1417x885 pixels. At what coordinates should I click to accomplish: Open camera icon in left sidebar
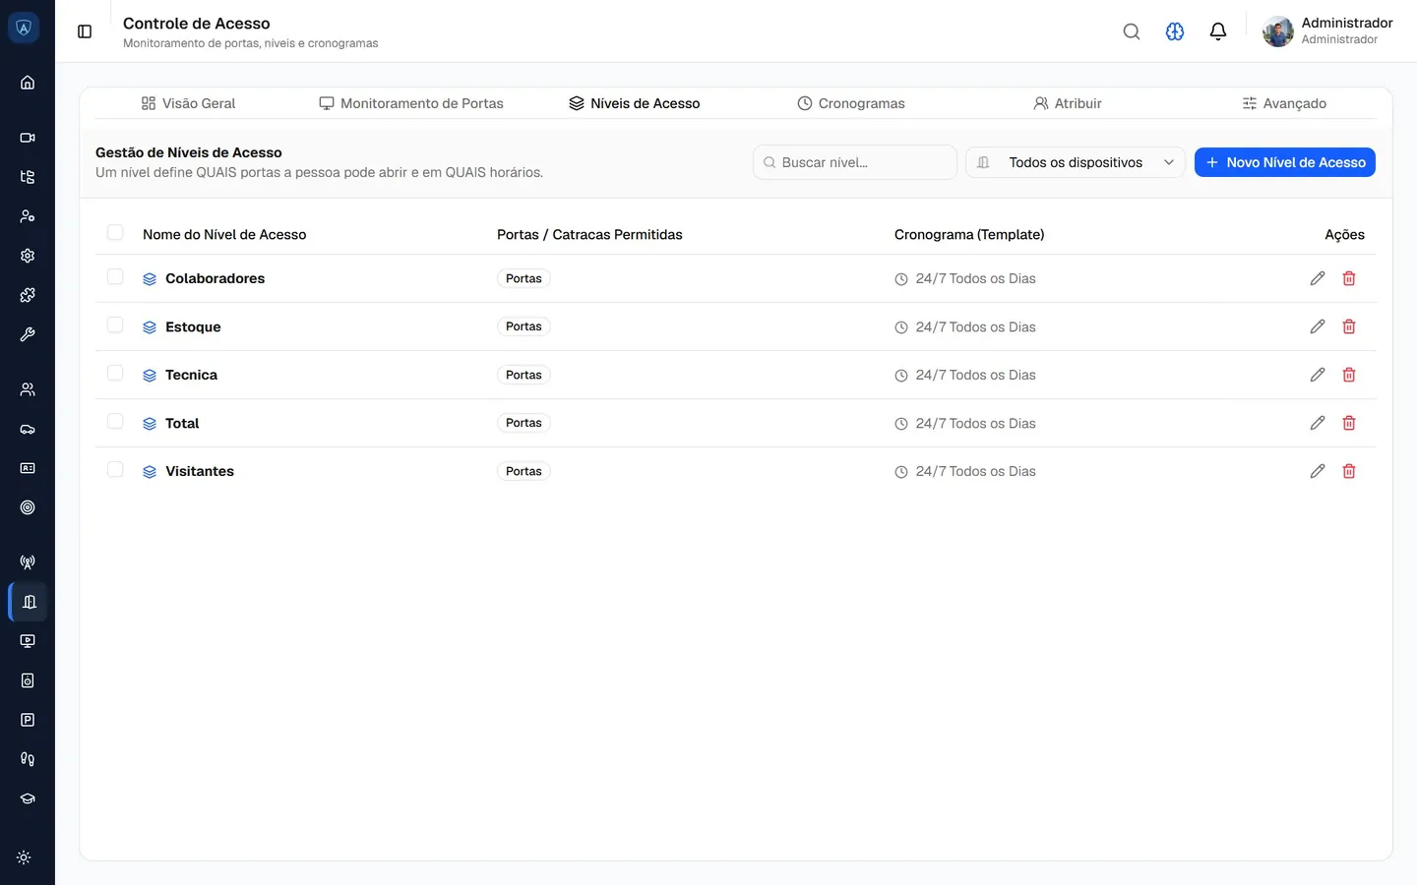click(28, 138)
